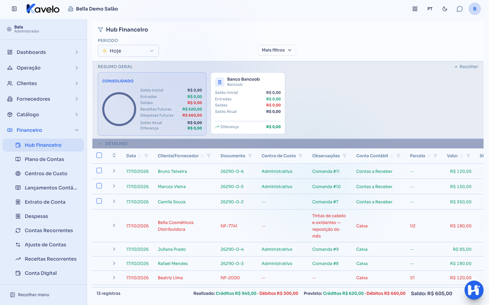The width and height of the screenshot is (489, 305).
Task: Expand the Beatriz Lima row details
Action: (x=114, y=278)
